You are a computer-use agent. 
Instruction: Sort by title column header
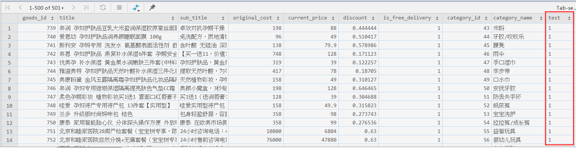point(118,18)
